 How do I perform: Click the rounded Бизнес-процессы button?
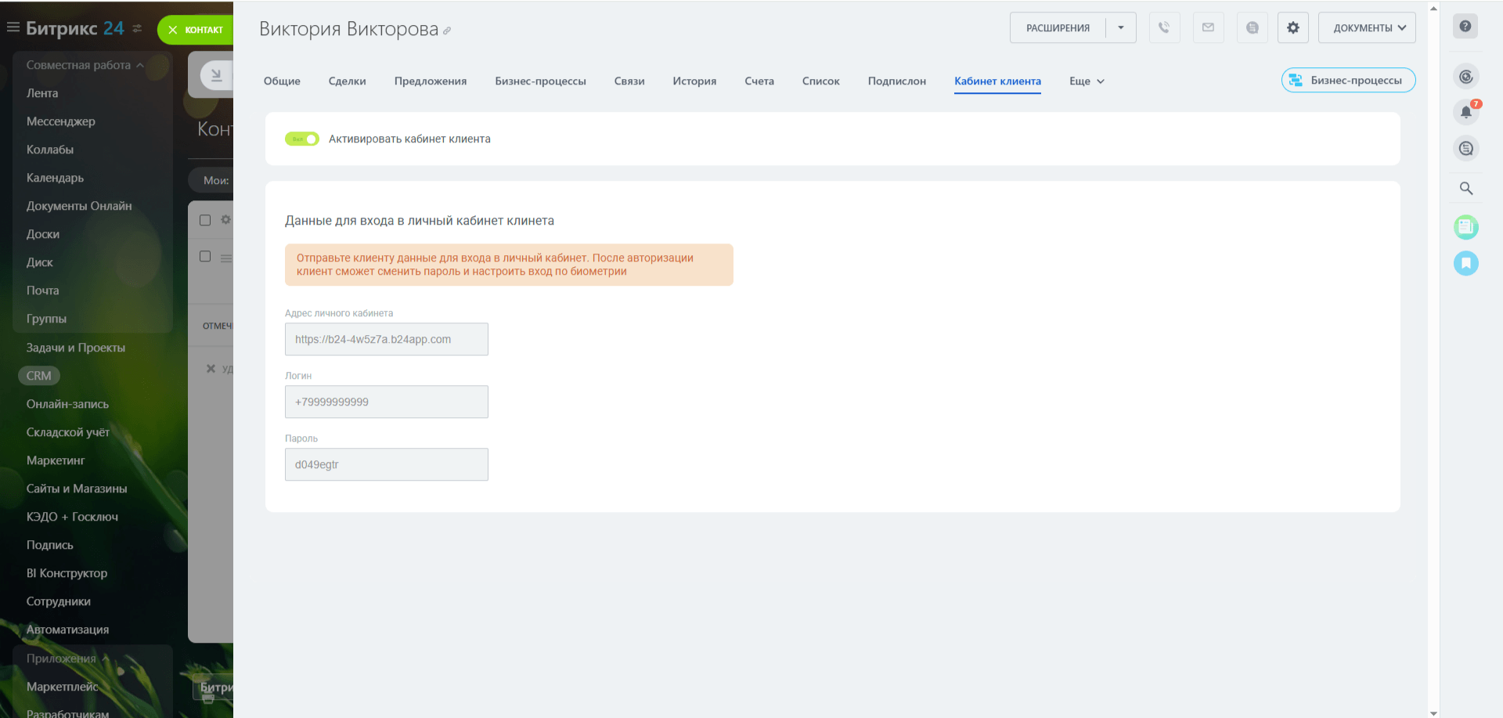tap(1348, 80)
